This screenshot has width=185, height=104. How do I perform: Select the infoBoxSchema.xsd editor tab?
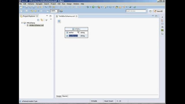(x=67, y=16)
